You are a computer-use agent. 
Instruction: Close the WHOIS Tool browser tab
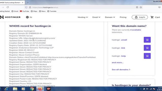[x=23, y=3]
